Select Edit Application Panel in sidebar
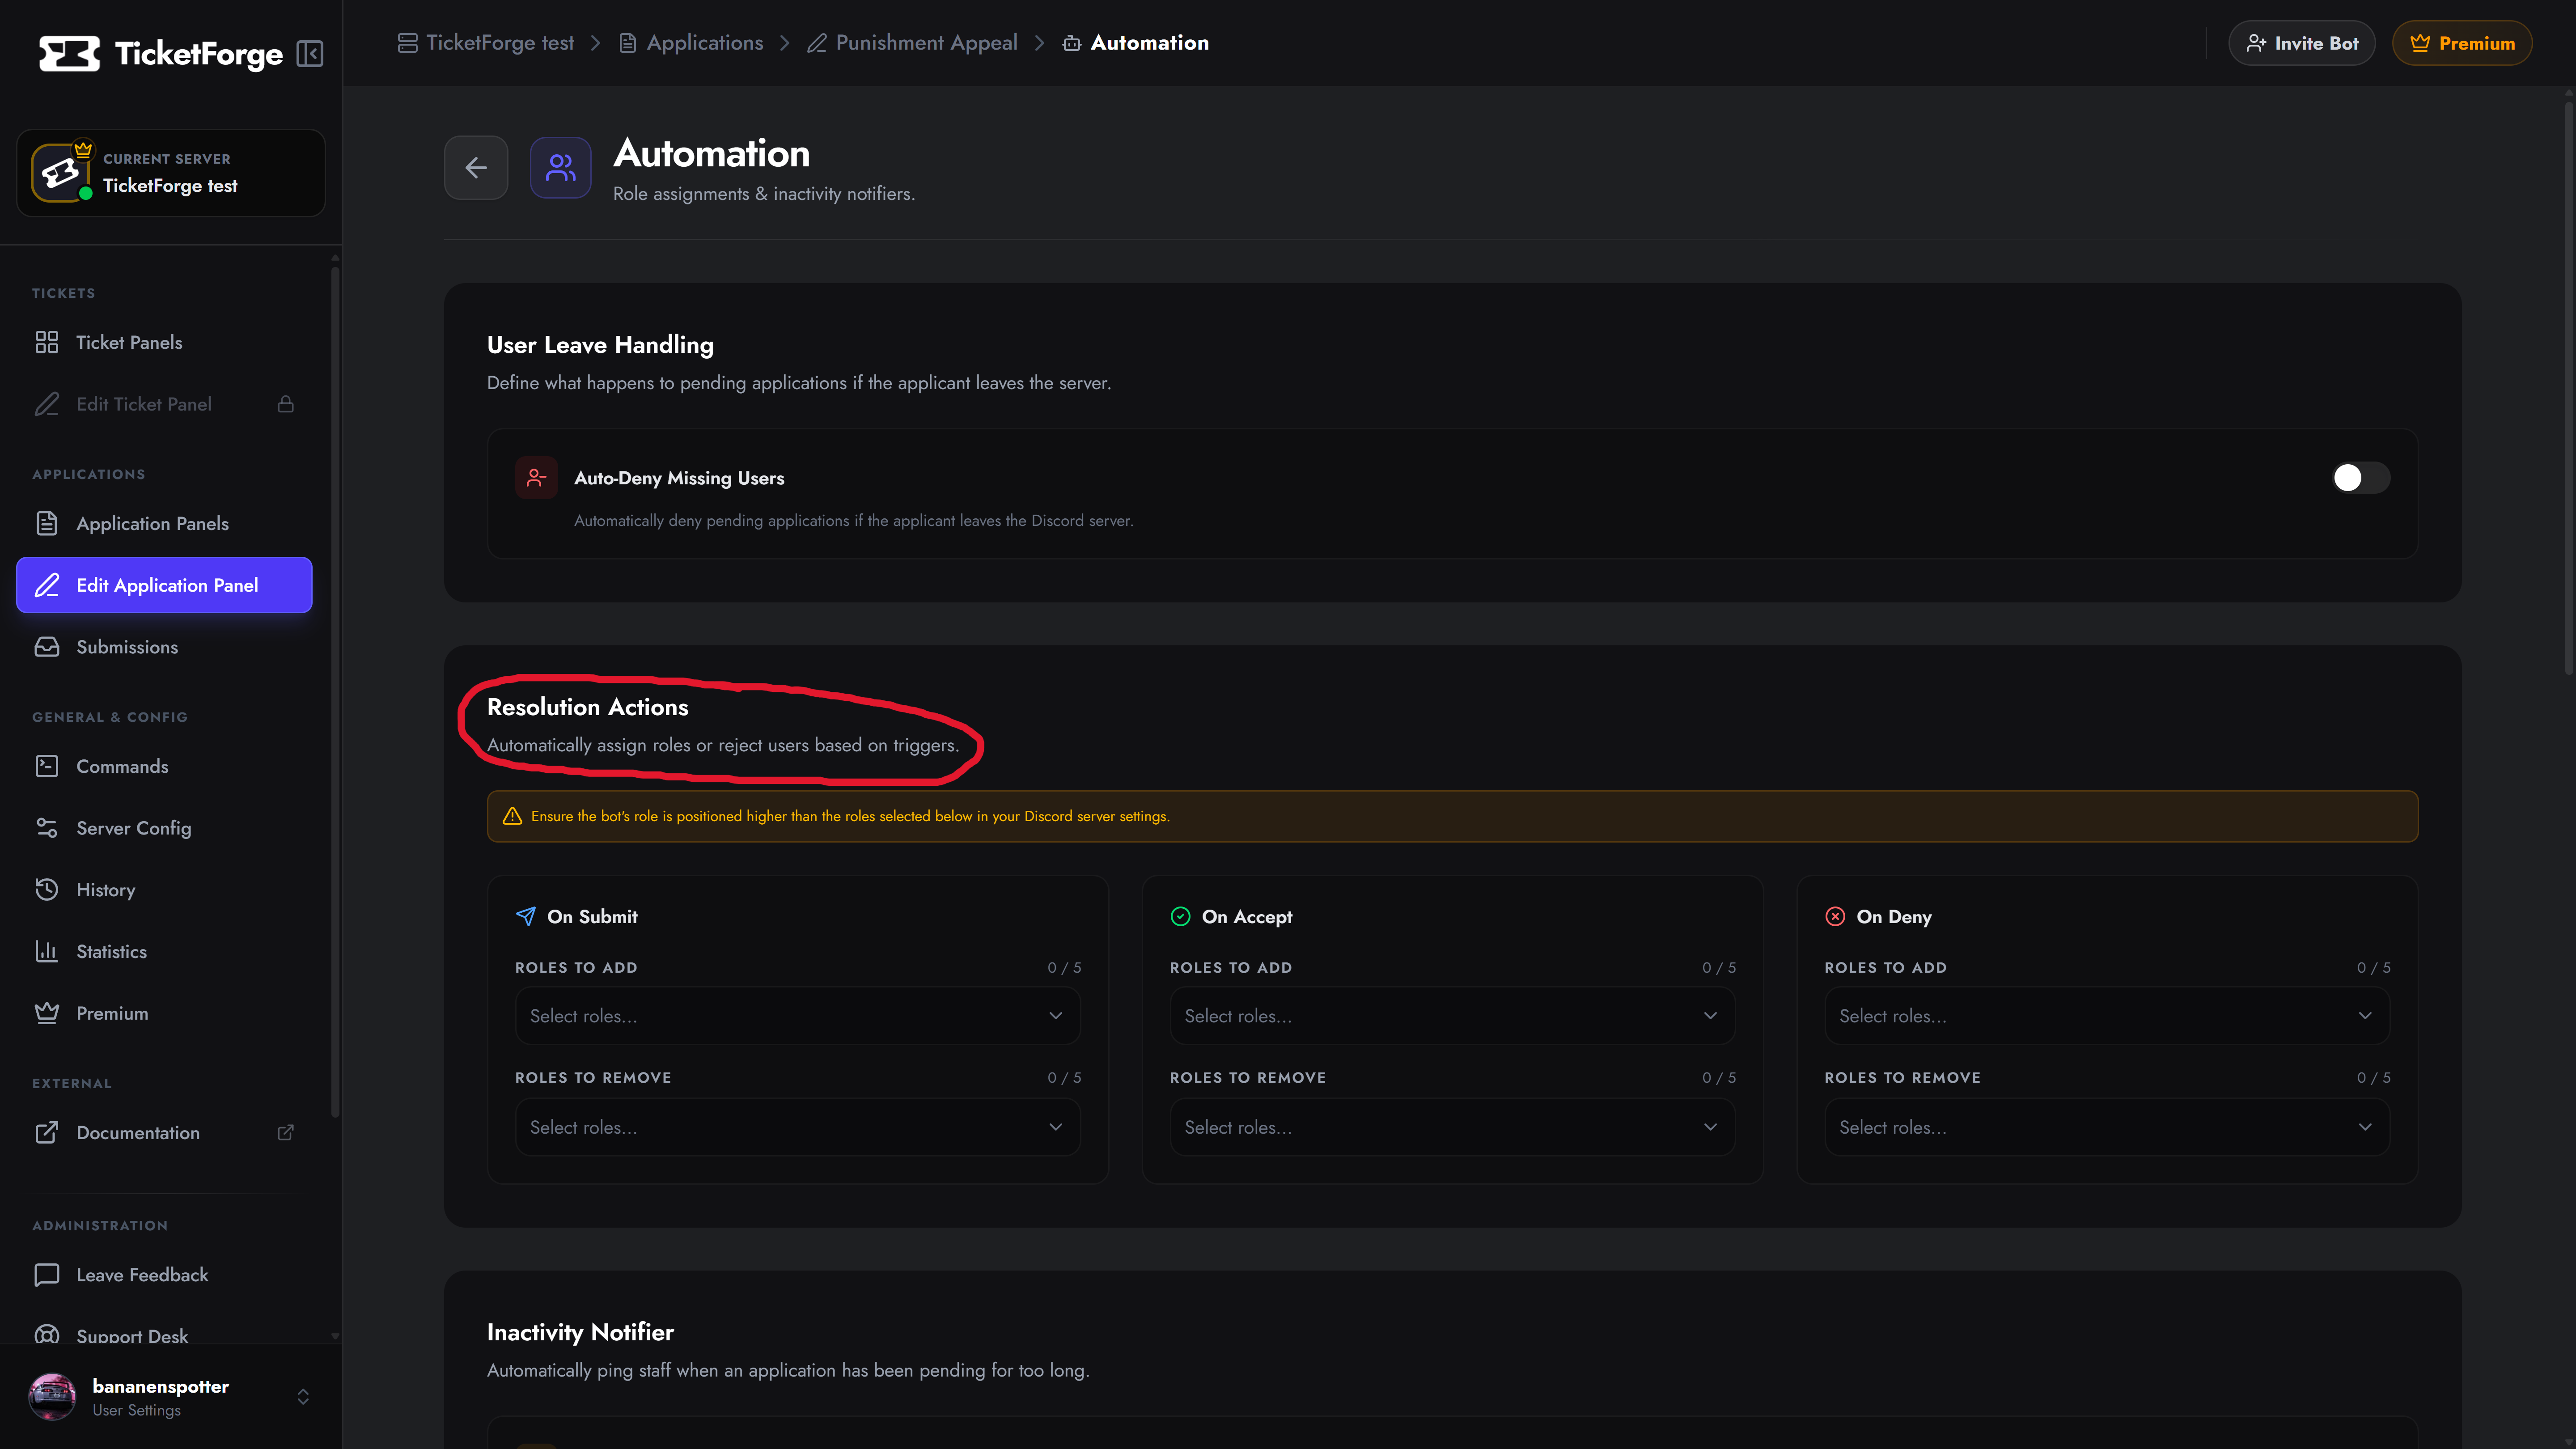 164,585
